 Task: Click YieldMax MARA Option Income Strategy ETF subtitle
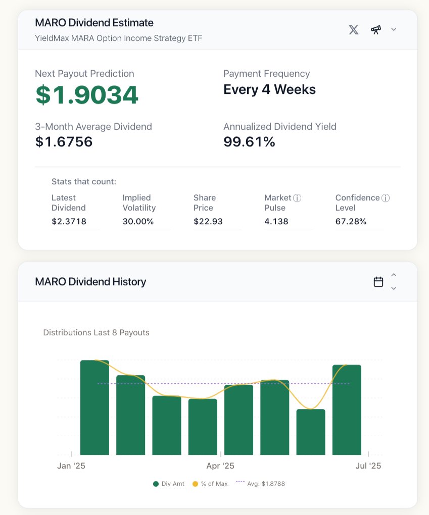coord(119,38)
